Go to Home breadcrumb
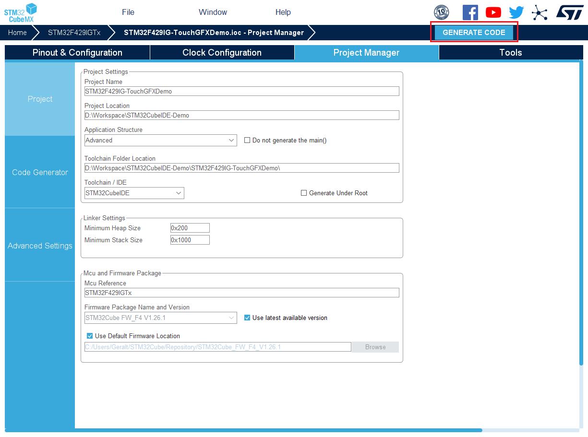Image resolution: width=588 pixels, height=437 pixels. (x=17, y=33)
